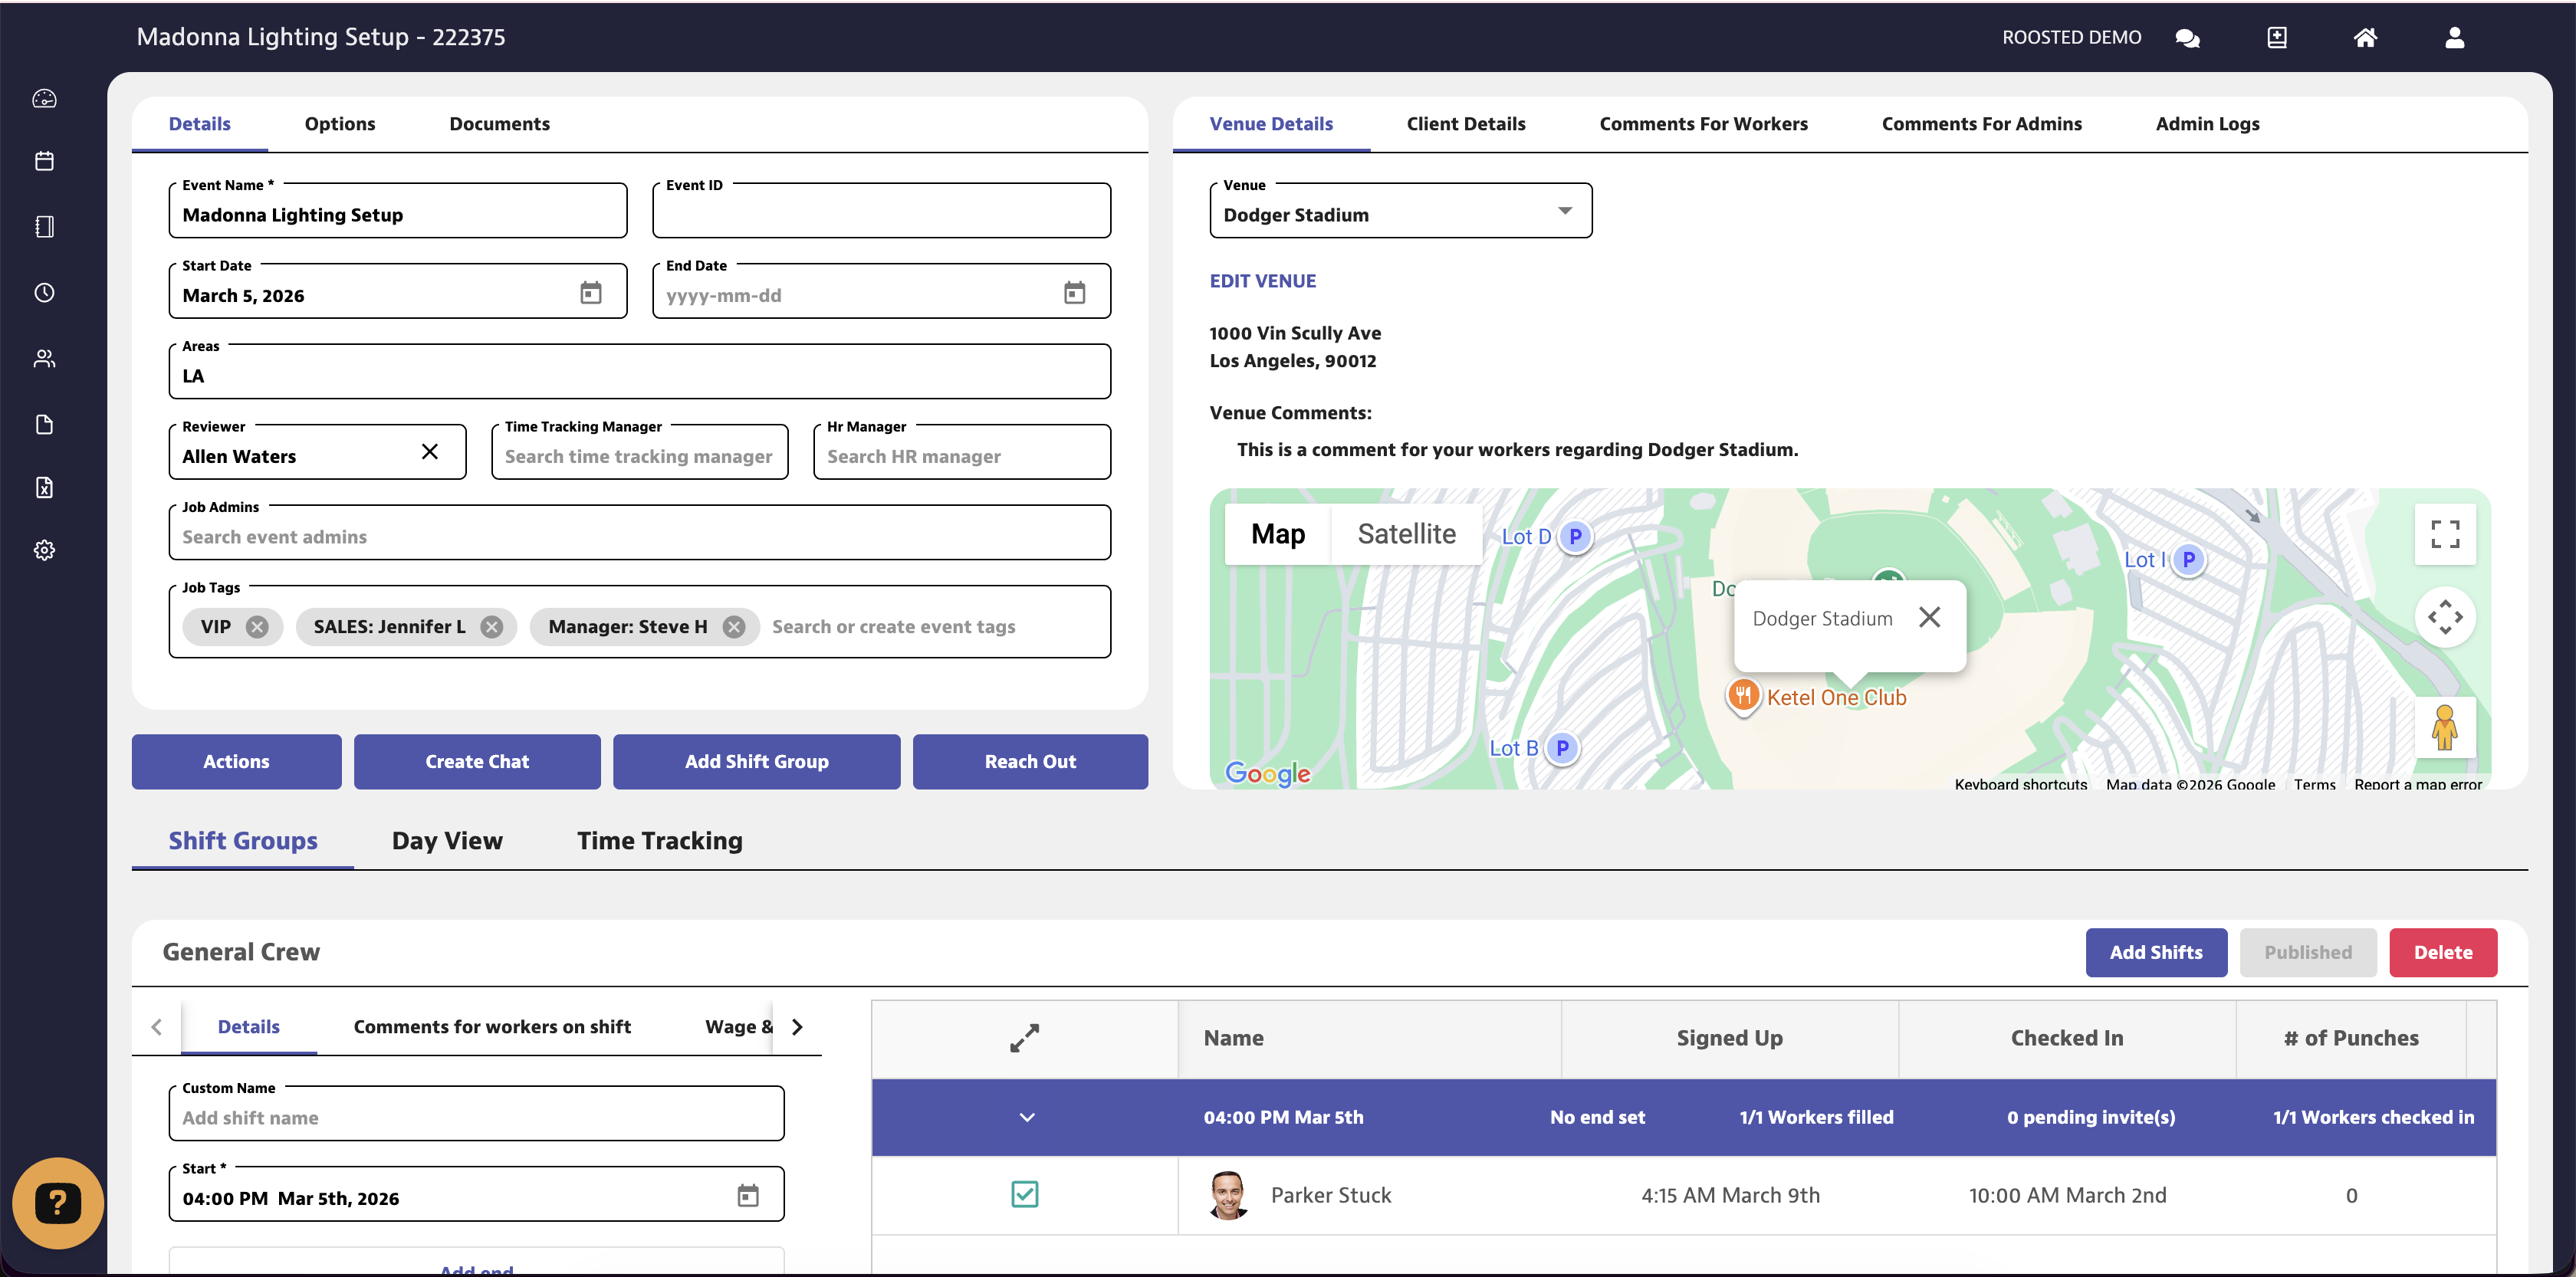The width and height of the screenshot is (2576, 1277).
Task: Click the home icon in top bar
Action: (x=2365, y=38)
